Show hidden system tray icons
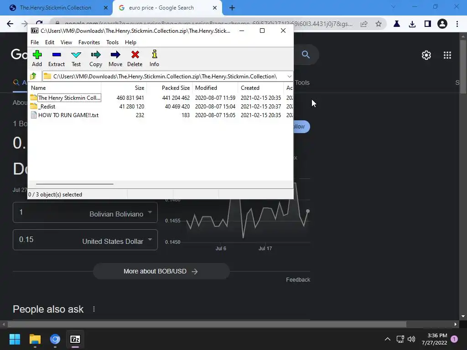Image resolution: width=467 pixels, height=350 pixels. (x=388, y=339)
